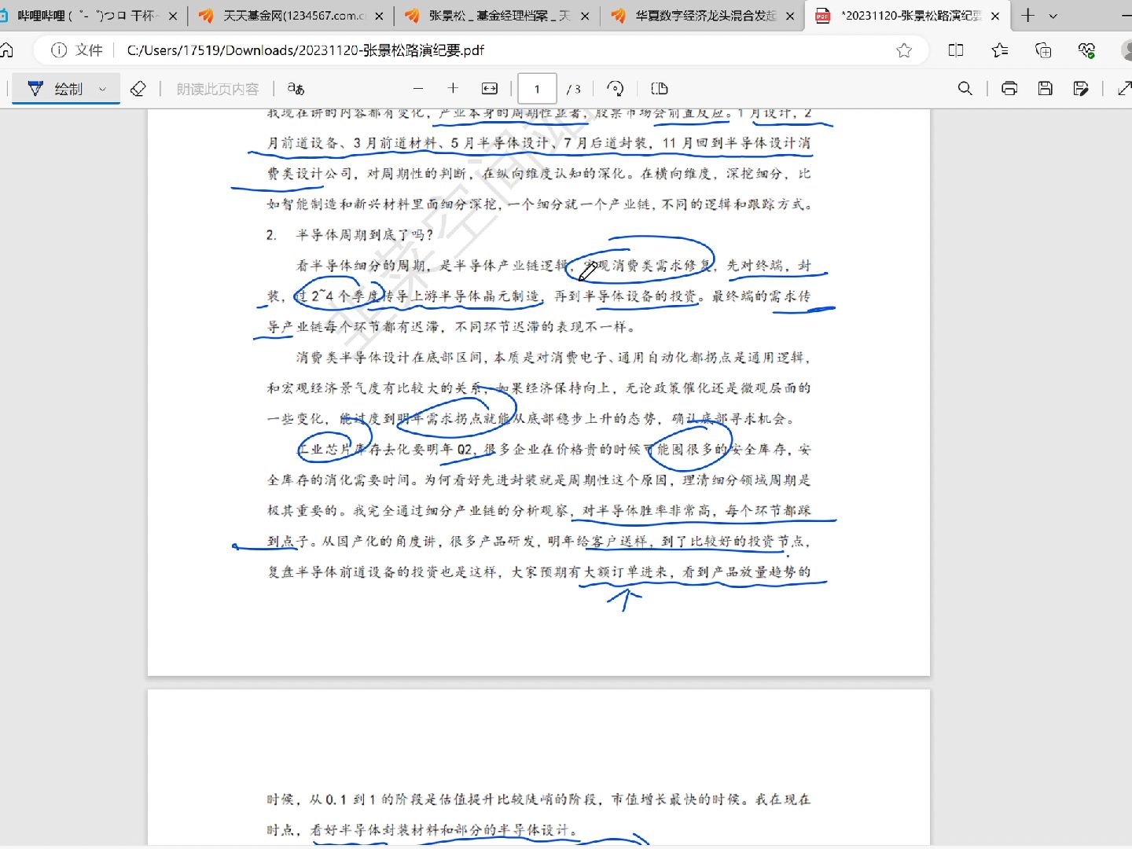Viewport: 1132px width, 849px height.
Task: Open a new browser tab
Action: [x=1027, y=16]
